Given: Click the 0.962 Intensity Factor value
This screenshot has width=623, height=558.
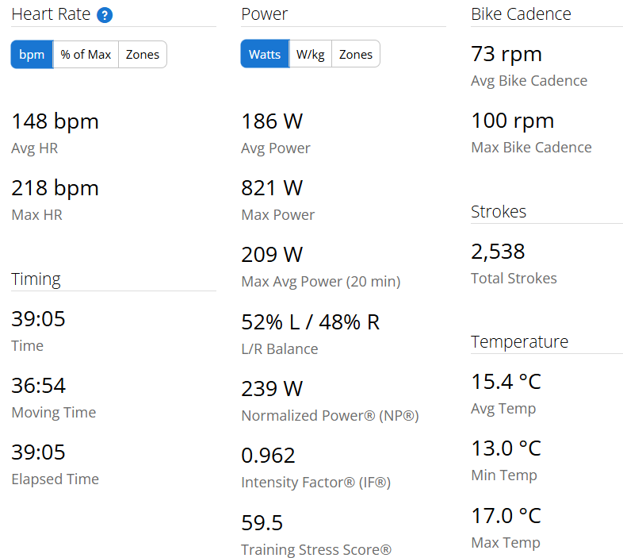Looking at the screenshot, I should click(268, 456).
